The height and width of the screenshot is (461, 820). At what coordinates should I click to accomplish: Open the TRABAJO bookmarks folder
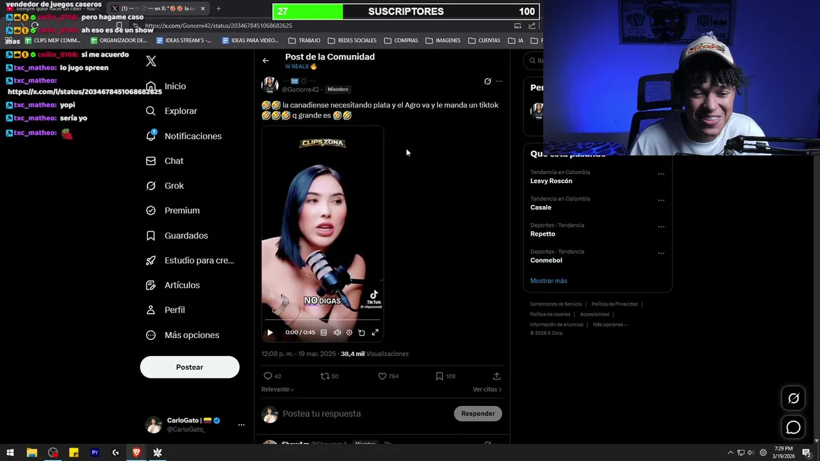point(304,40)
